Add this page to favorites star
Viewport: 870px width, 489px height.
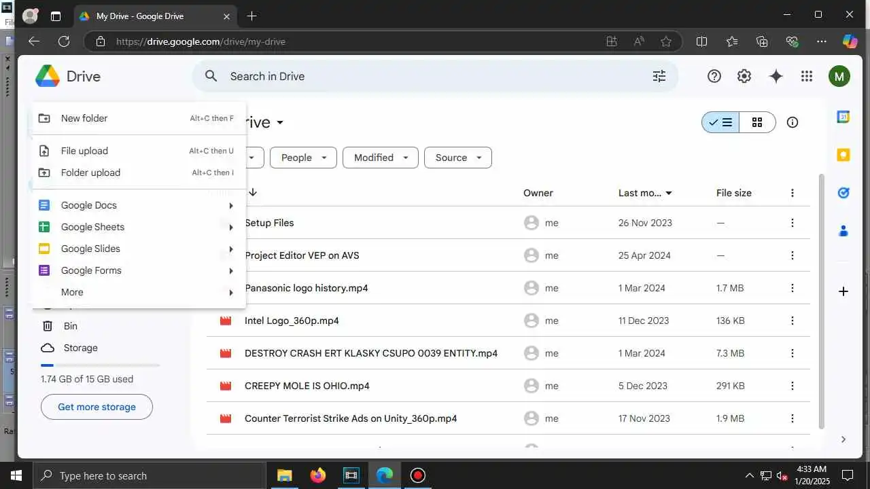tap(666, 41)
